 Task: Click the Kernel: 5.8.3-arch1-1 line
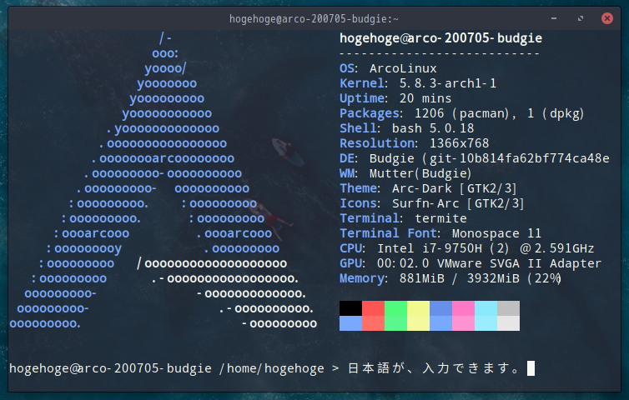pyautogui.click(x=418, y=83)
